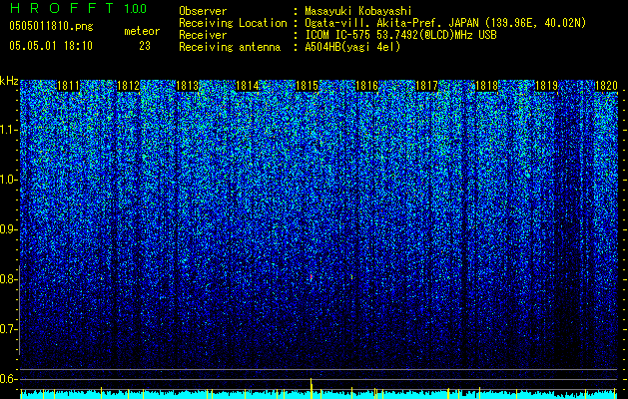Click the A504HB(yagi 4el) antenna text
The height and width of the screenshot is (399, 628).
click(352, 47)
